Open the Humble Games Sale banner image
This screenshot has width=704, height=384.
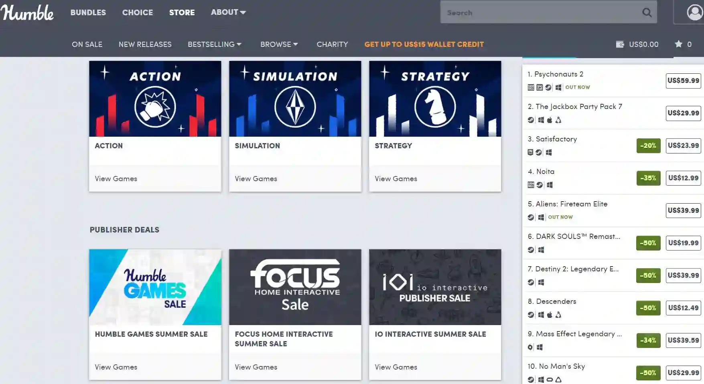pyautogui.click(x=155, y=287)
